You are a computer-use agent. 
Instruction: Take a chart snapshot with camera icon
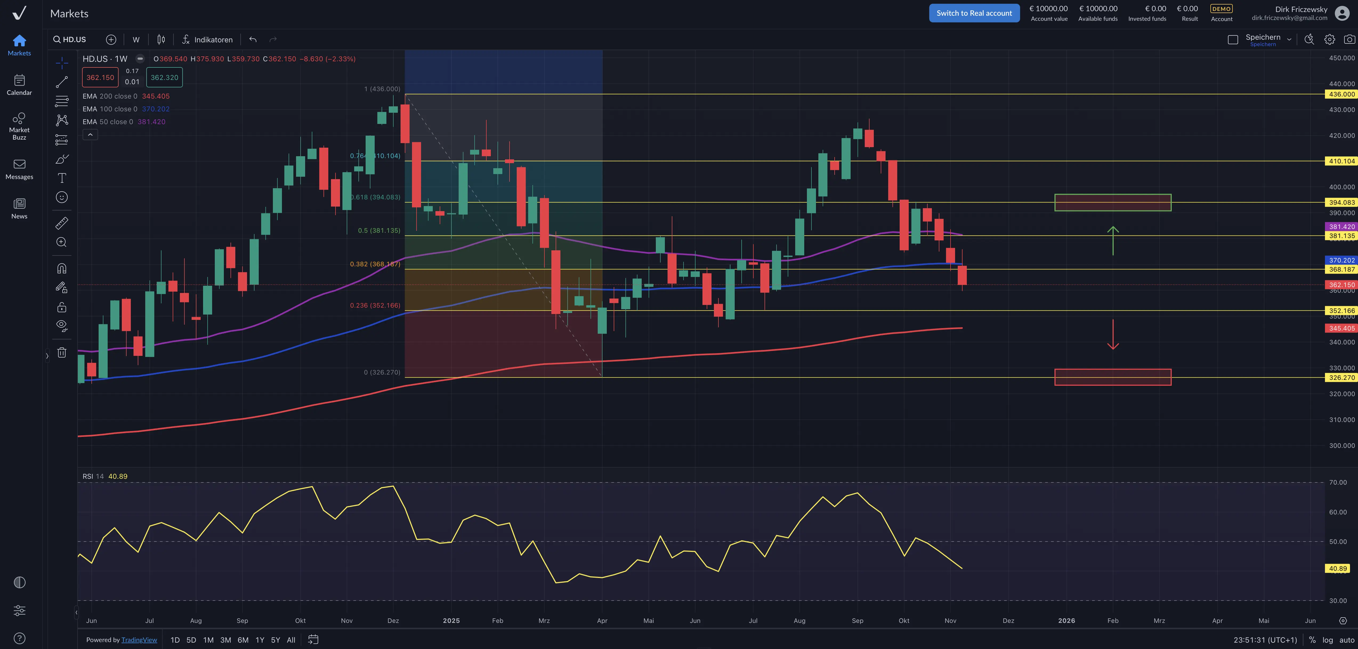pyautogui.click(x=1349, y=39)
